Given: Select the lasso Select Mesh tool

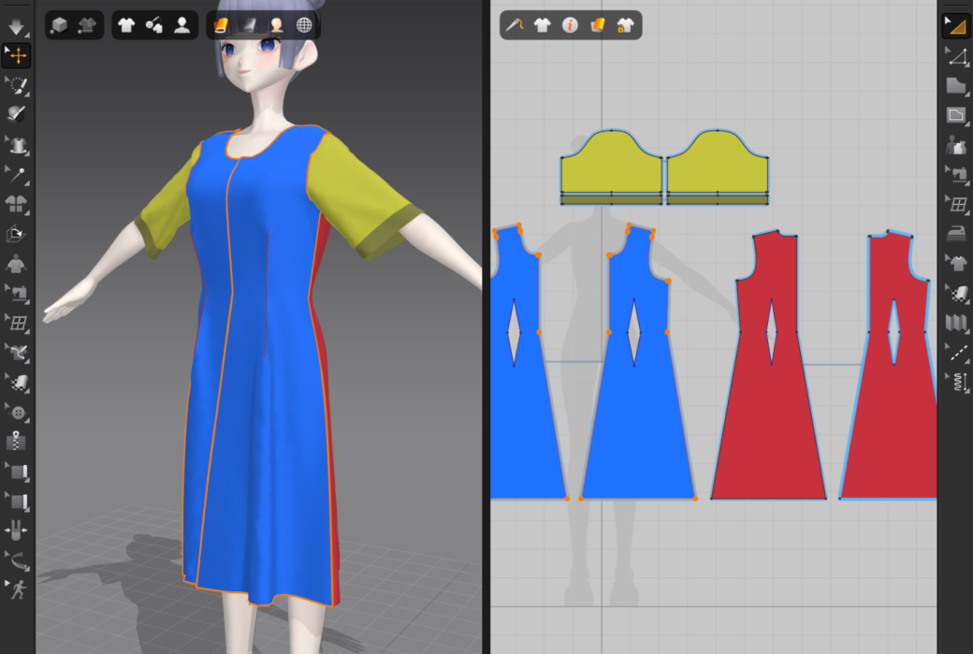Looking at the screenshot, I should point(17,86).
